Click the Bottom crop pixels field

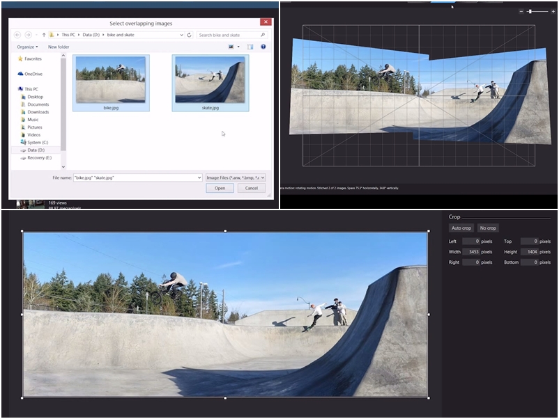[x=530, y=262]
